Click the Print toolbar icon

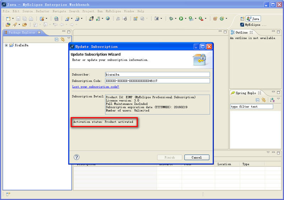[x=31, y=19]
